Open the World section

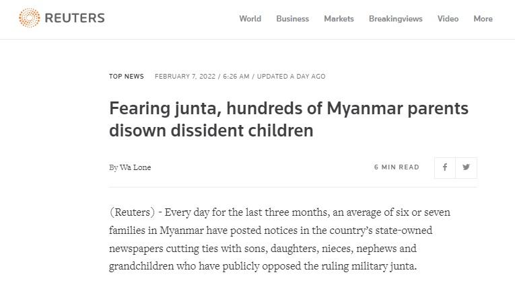250,19
